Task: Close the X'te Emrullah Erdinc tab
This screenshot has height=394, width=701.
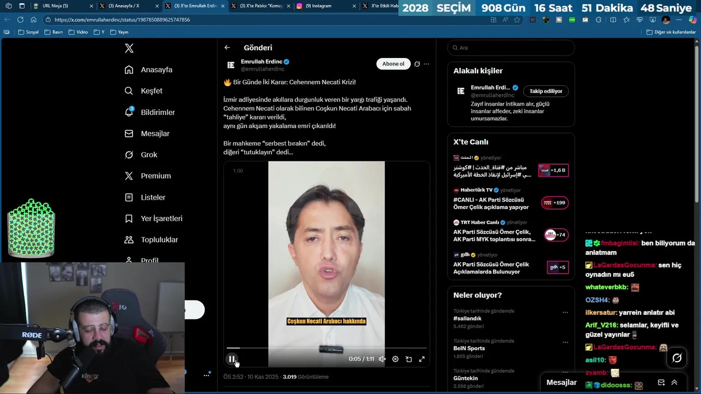Action: pyautogui.click(x=223, y=6)
